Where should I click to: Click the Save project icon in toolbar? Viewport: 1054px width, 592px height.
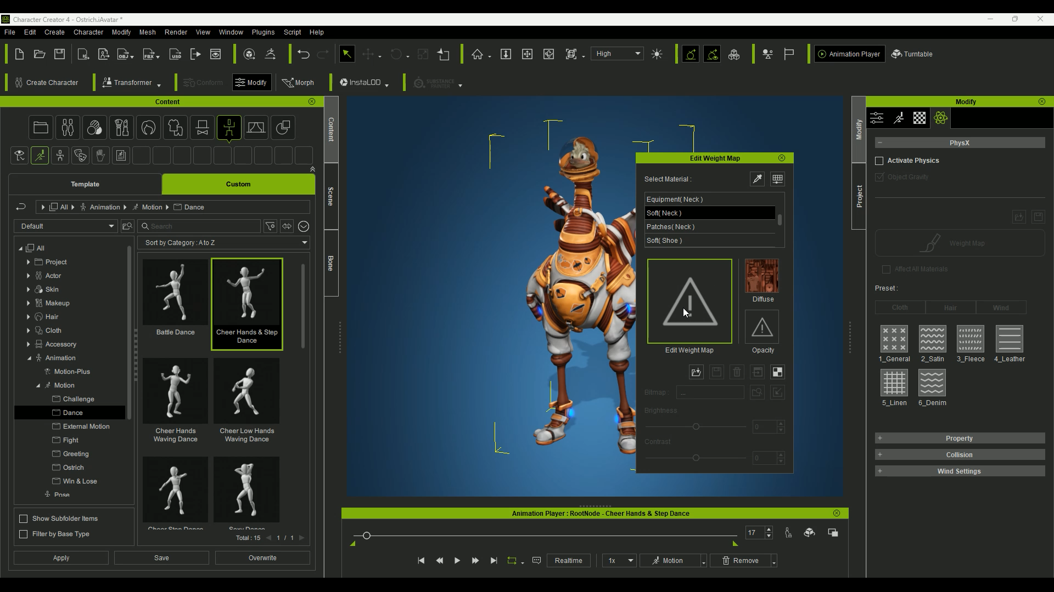click(59, 54)
